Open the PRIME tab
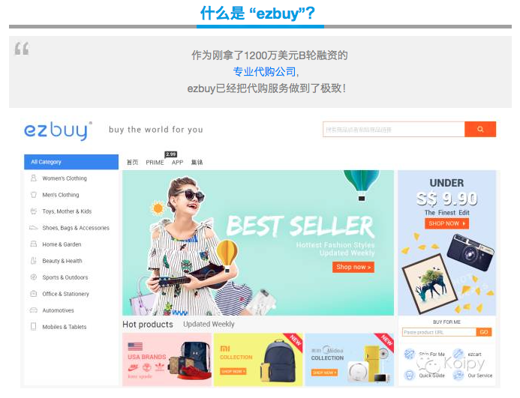The width and height of the screenshot is (520, 398). (155, 163)
